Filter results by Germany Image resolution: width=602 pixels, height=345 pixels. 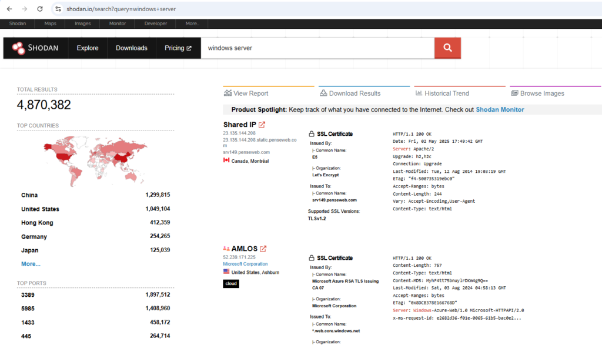pyautogui.click(x=96, y=236)
